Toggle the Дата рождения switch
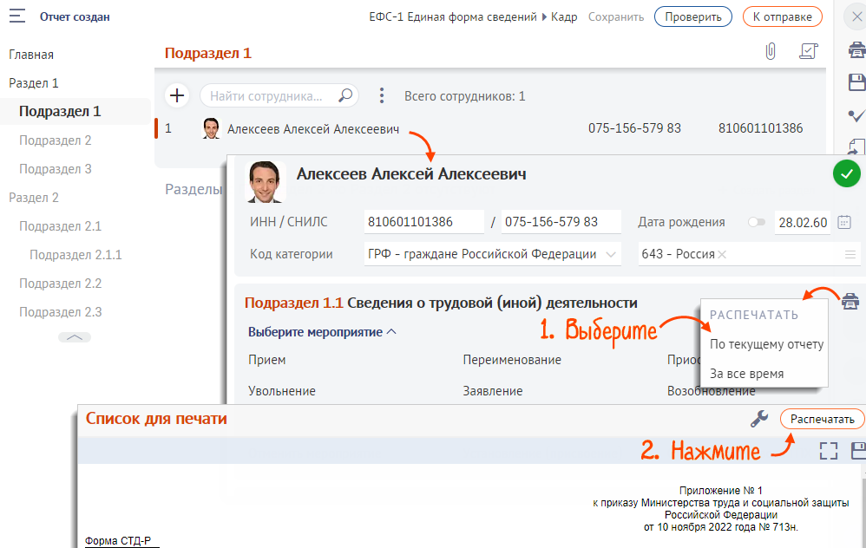This screenshot has width=866, height=548. coord(756,222)
